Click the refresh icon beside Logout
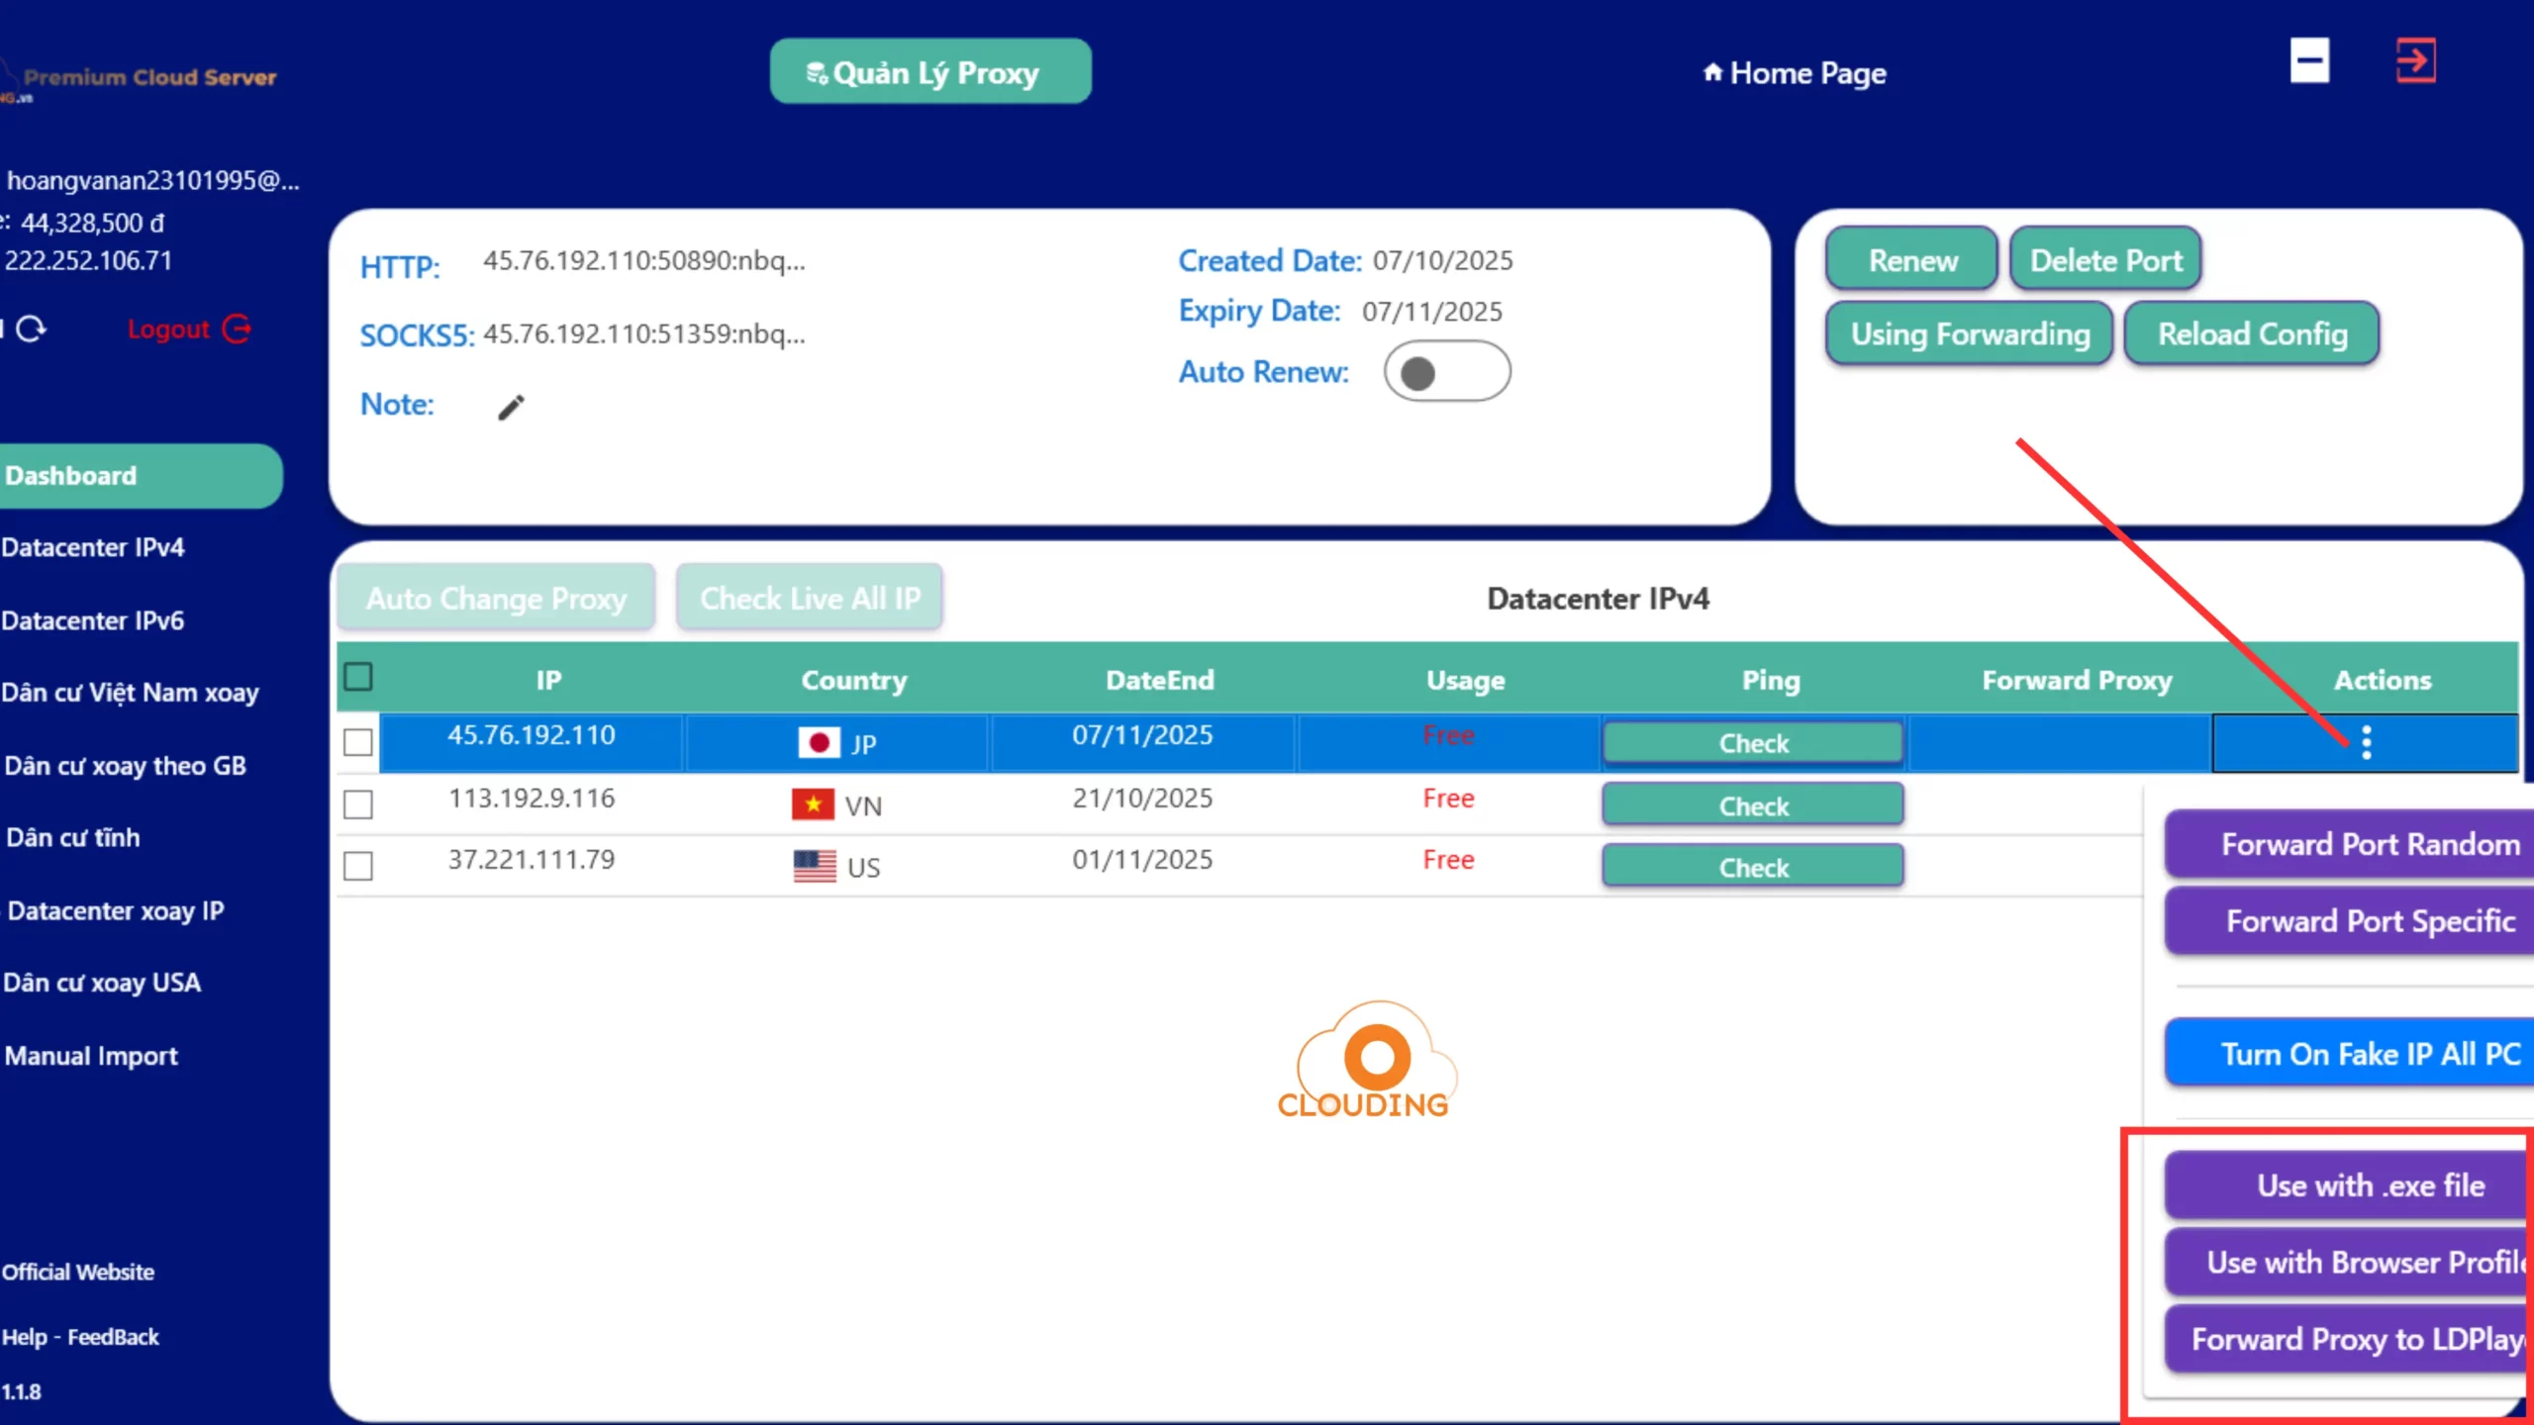 (31, 329)
